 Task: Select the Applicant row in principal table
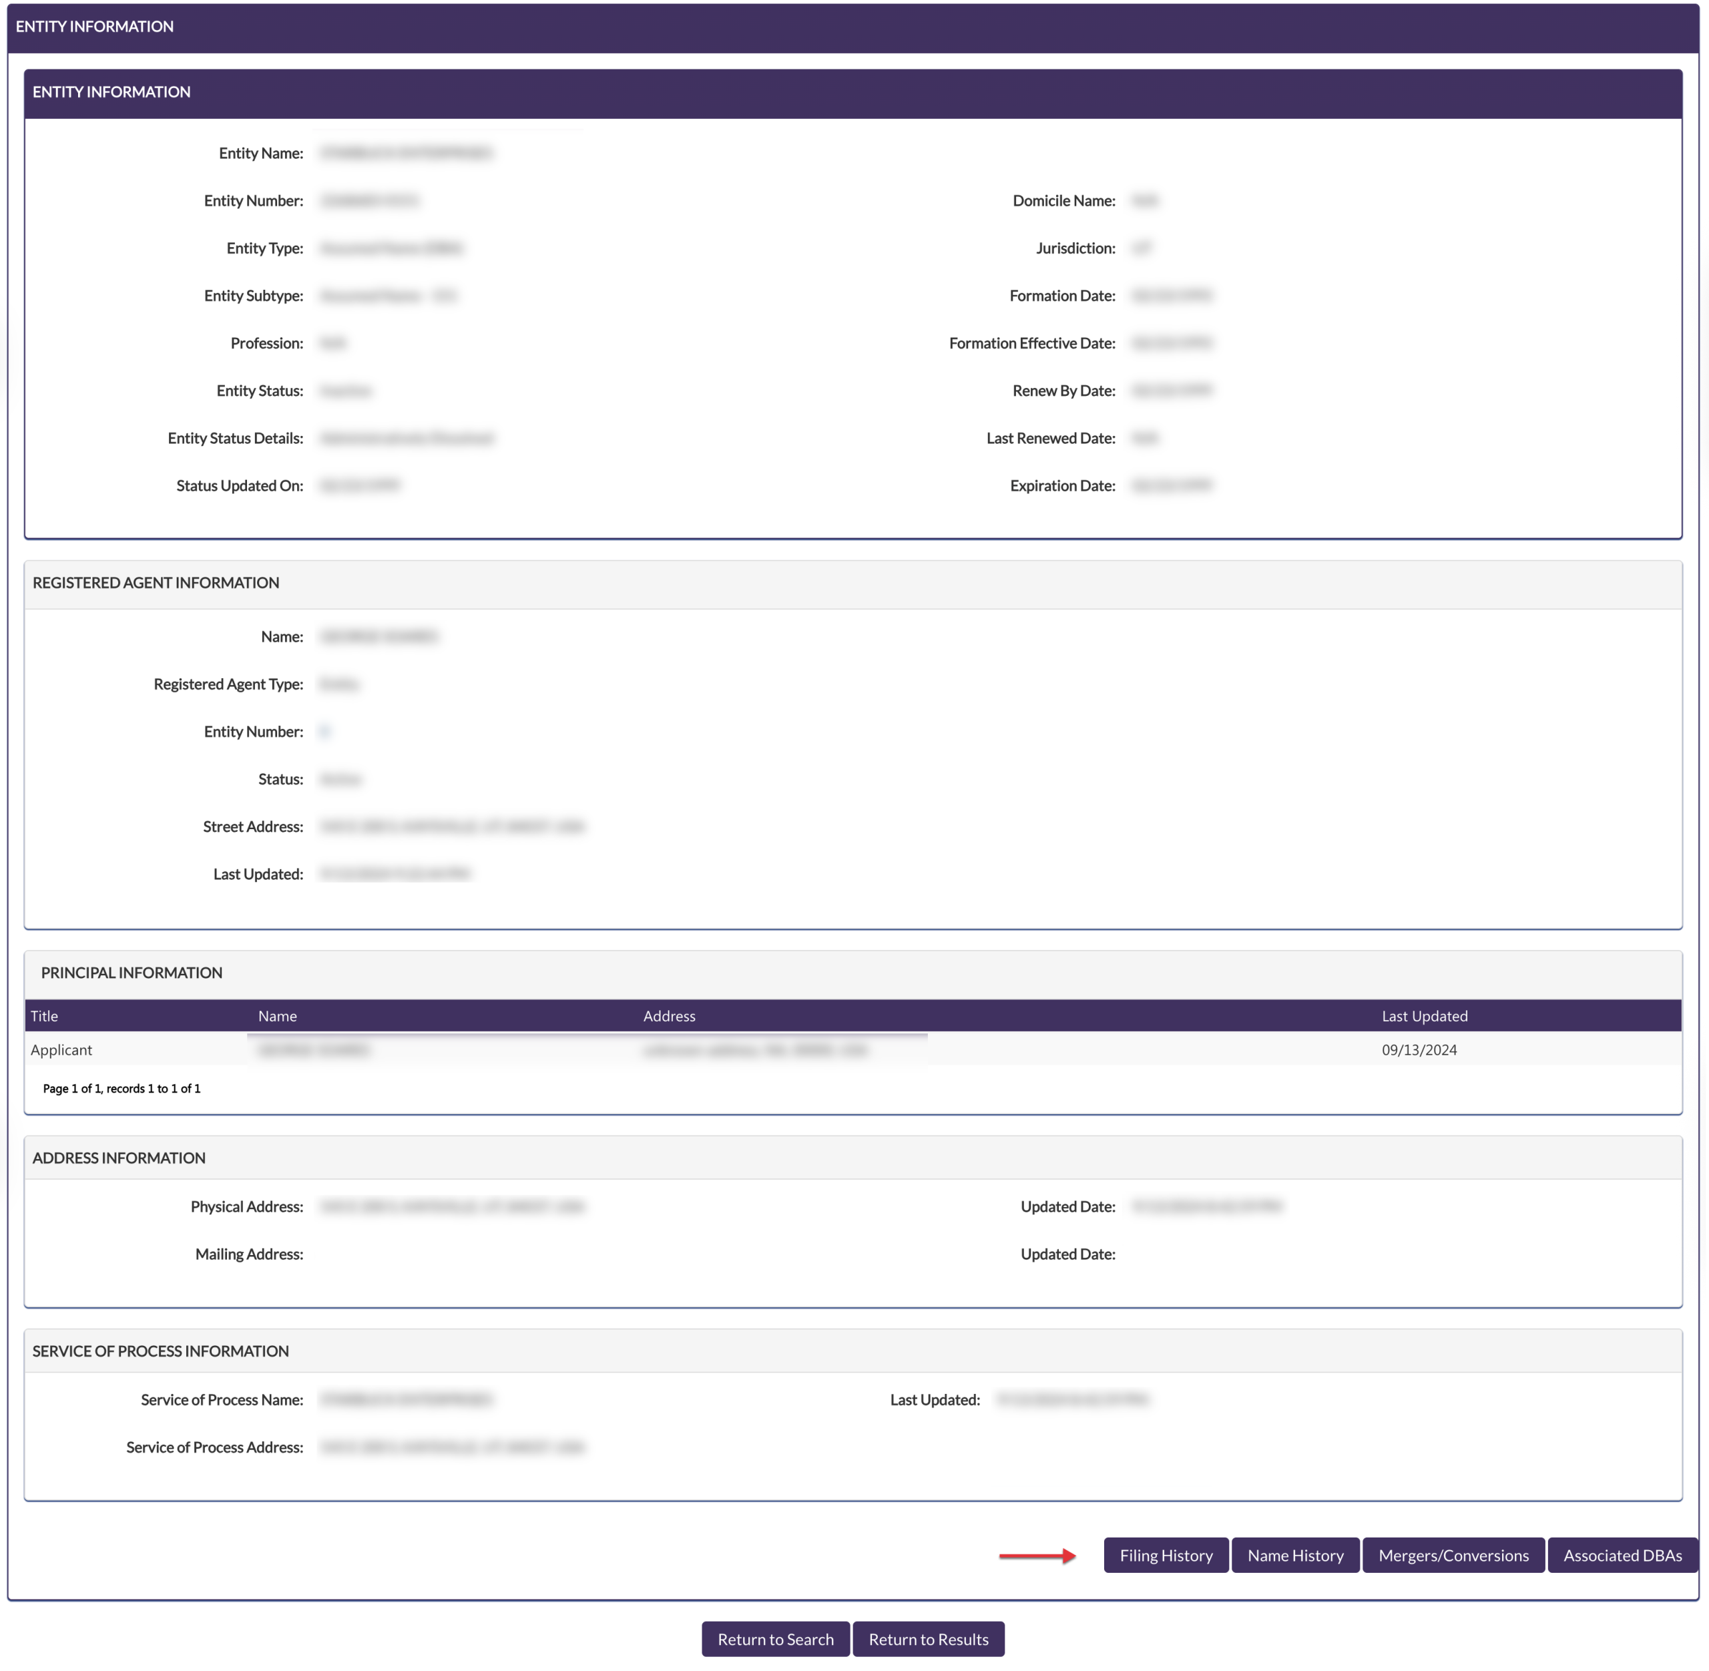pos(61,1049)
